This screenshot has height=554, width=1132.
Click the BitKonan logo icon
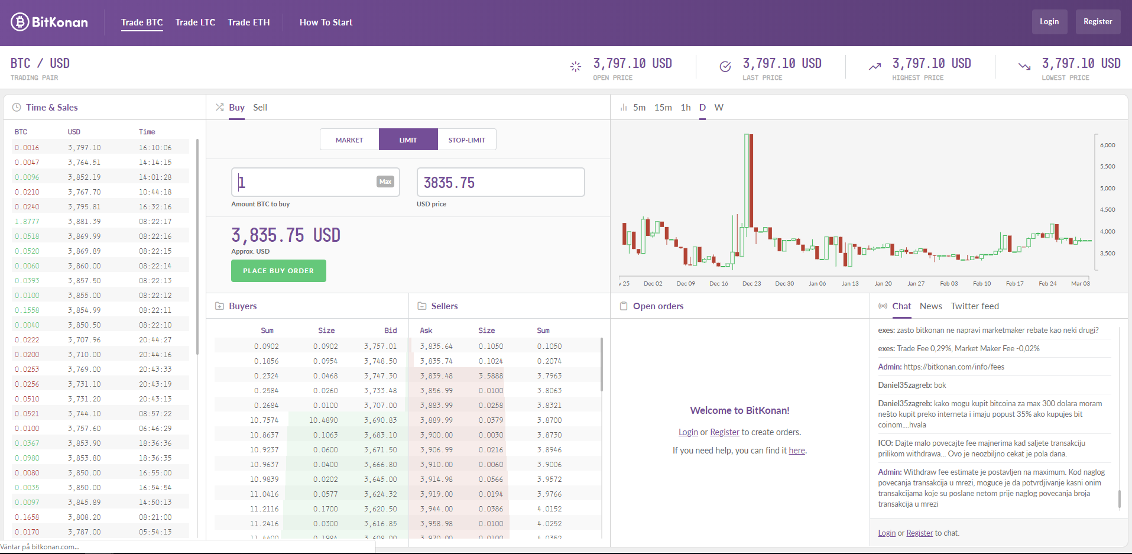pyautogui.click(x=20, y=22)
